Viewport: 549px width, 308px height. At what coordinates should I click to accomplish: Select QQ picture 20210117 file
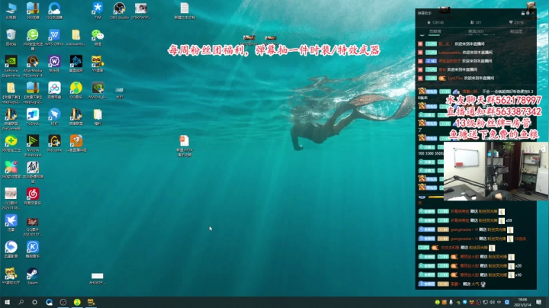(x=33, y=226)
